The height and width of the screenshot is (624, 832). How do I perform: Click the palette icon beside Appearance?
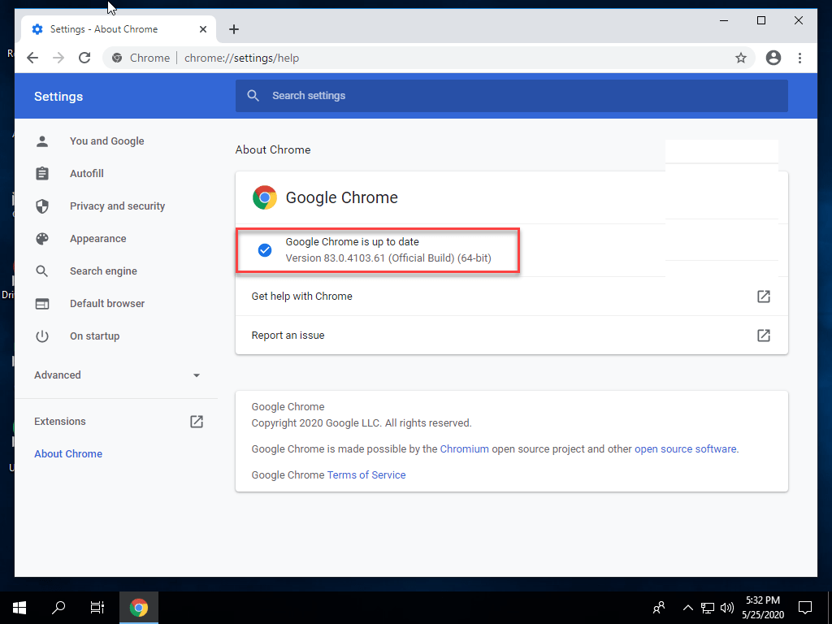coord(42,239)
